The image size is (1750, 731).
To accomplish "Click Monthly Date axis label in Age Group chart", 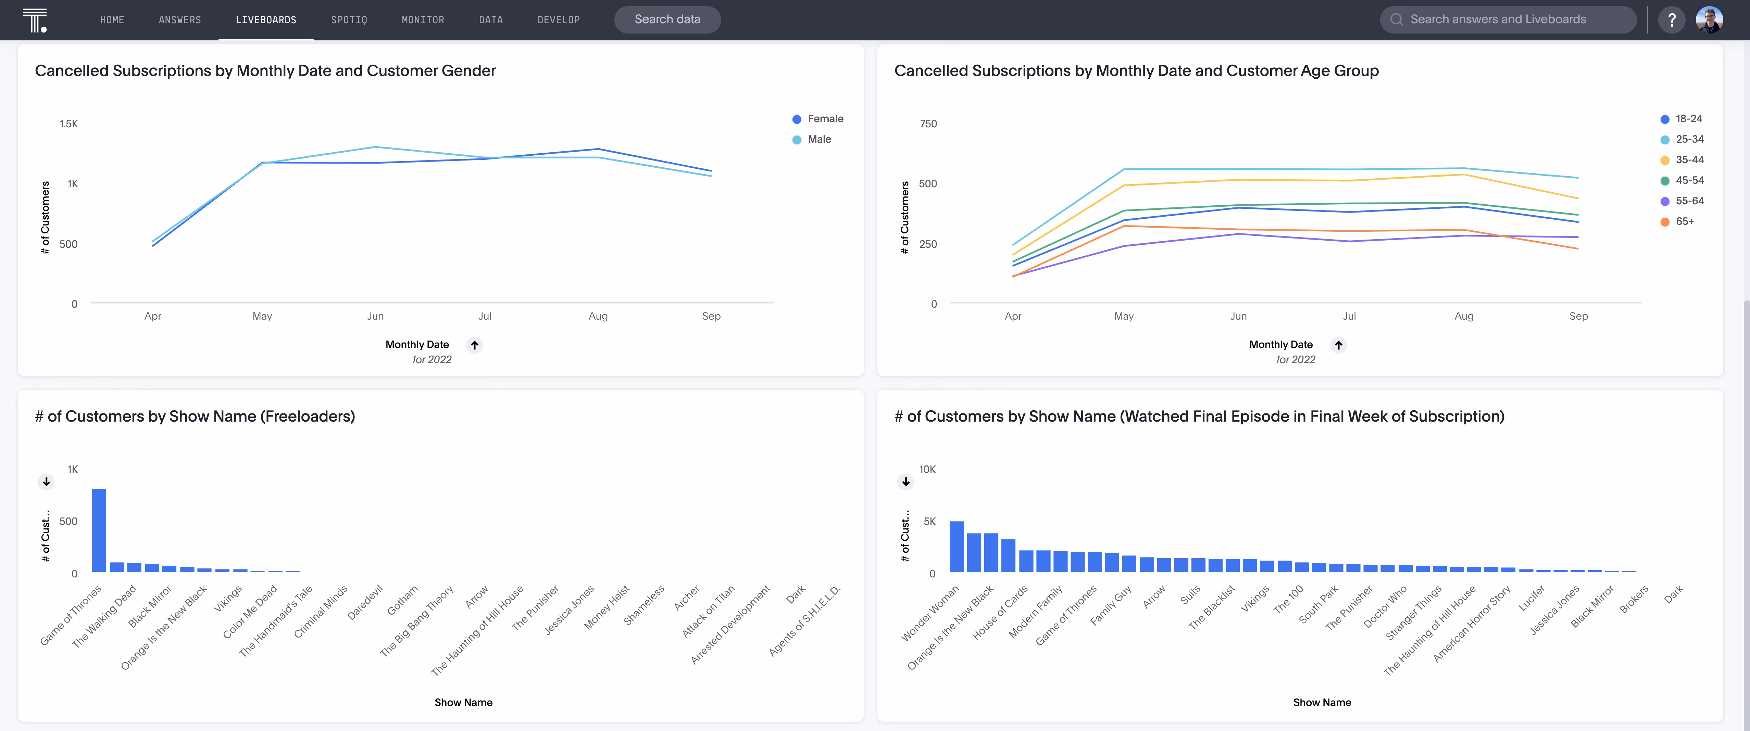I will point(1280,345).
